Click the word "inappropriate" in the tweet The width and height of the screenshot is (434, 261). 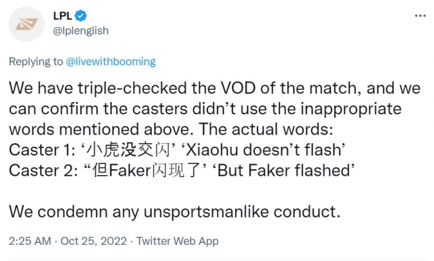tap(351, 110)
